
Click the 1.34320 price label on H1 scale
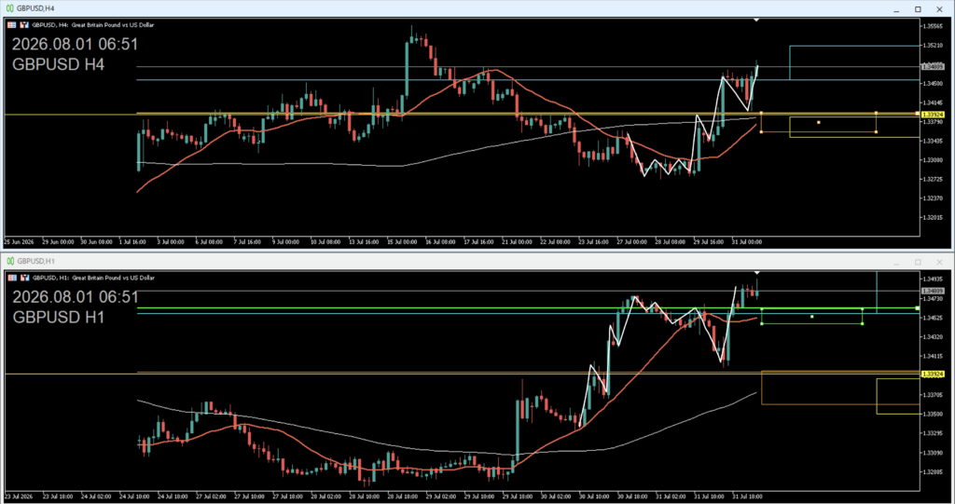pos(933,337)
